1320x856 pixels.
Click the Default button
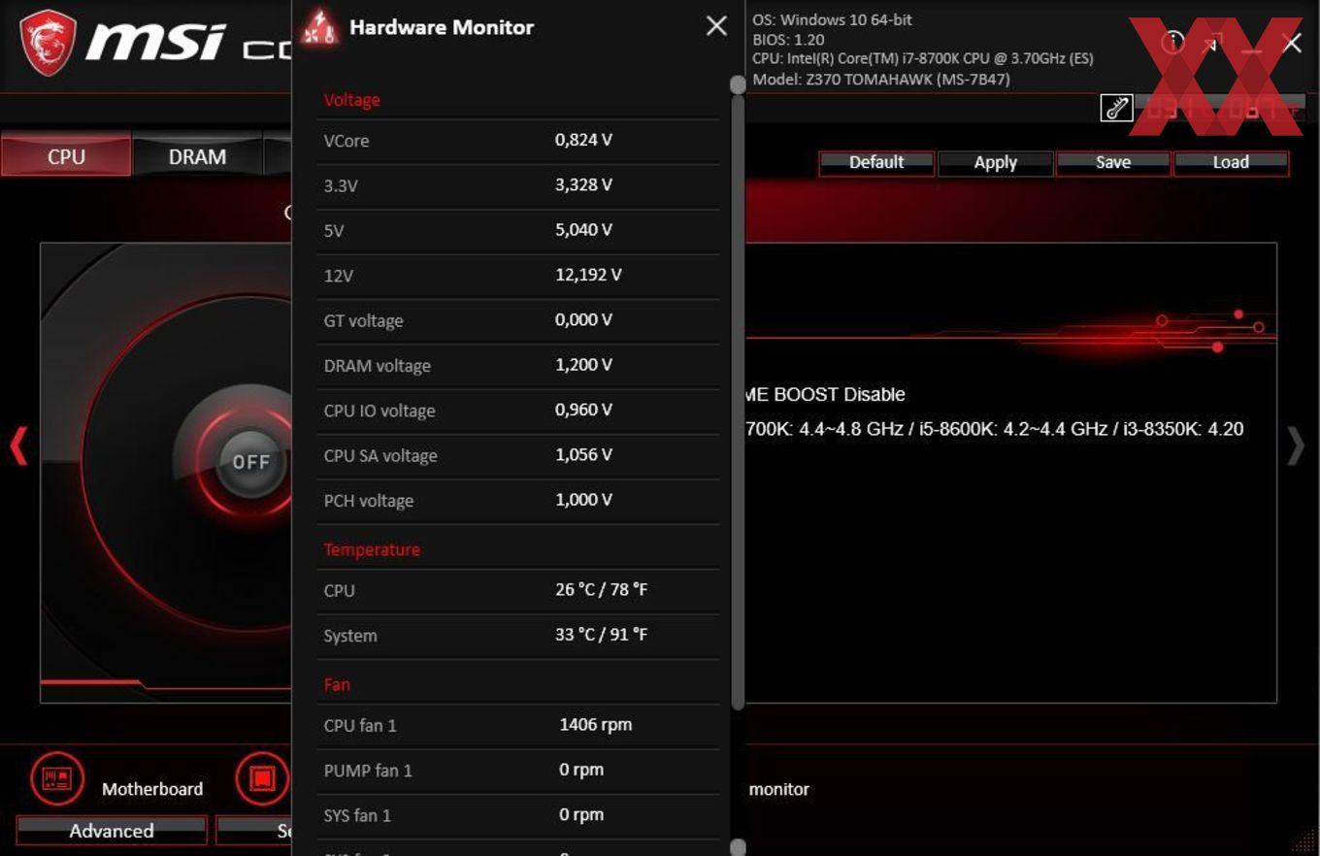[876, 162]
